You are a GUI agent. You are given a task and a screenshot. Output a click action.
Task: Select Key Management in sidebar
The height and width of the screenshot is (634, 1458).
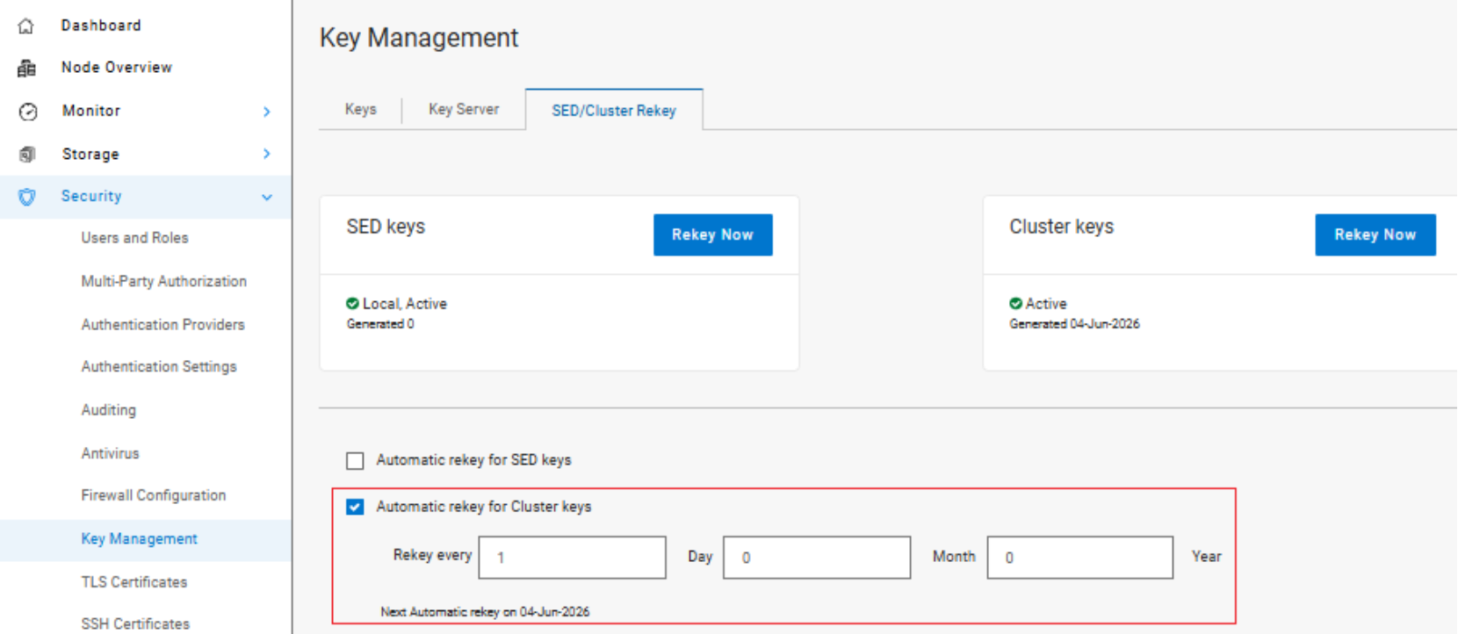pos(140,539)
